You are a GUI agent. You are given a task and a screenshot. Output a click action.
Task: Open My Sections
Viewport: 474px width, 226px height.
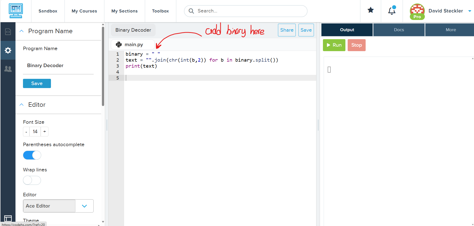(x=125, y=11)
